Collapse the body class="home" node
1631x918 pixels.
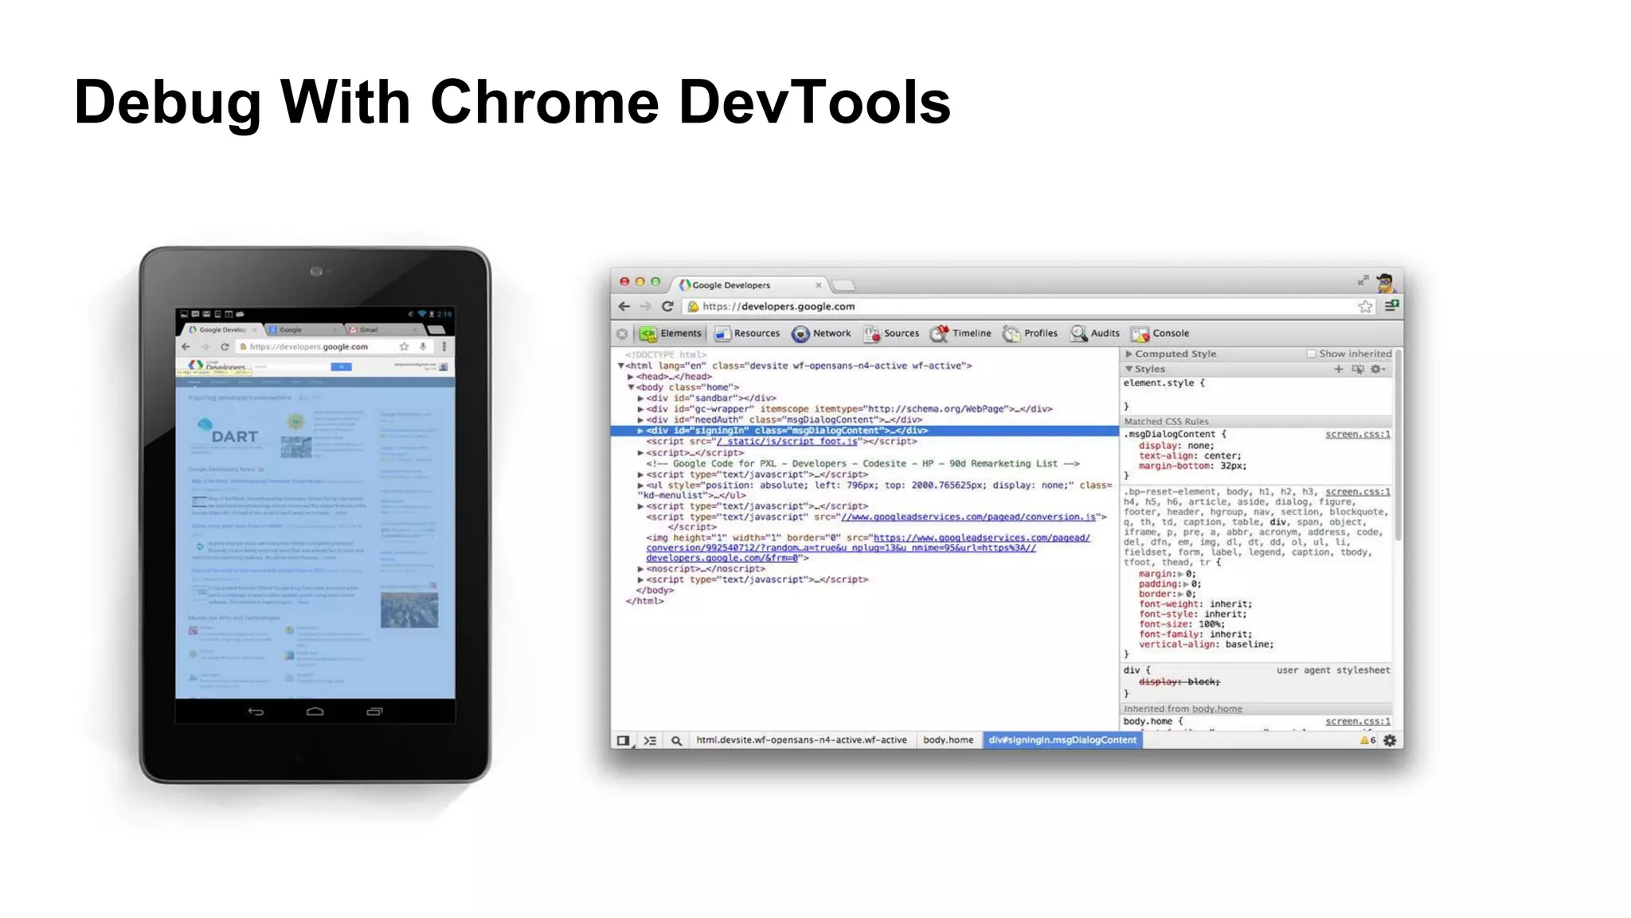point(631,387)
